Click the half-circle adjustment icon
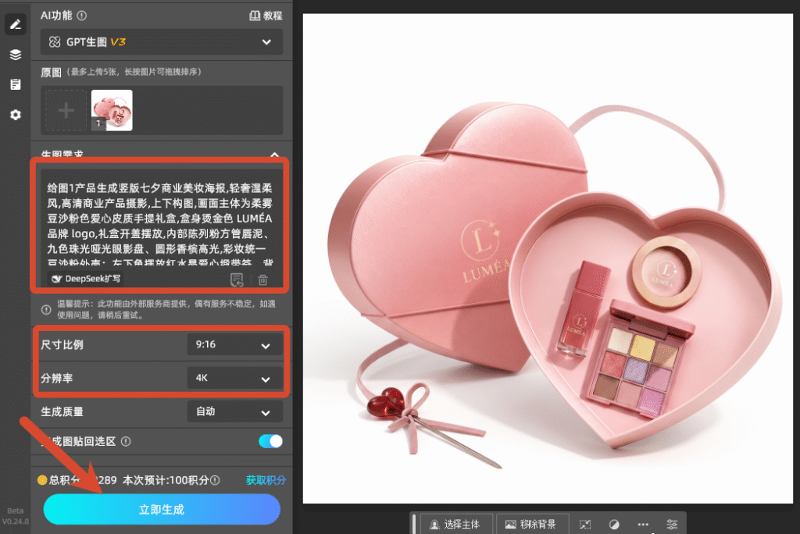800x534 pixels. [614, 525]
